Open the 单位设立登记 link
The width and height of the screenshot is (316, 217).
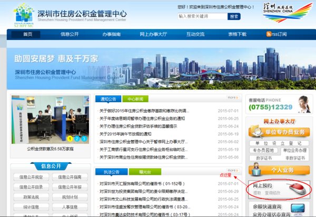click(279, 143)
